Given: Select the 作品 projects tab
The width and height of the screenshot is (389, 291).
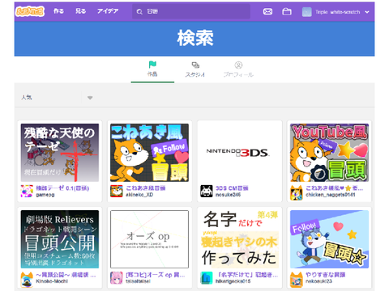Looking at the screenshot, I should click(x=152, y=70).
